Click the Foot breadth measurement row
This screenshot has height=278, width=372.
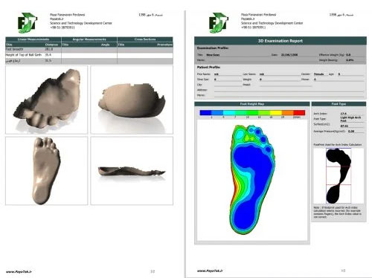tap(89, 50)
